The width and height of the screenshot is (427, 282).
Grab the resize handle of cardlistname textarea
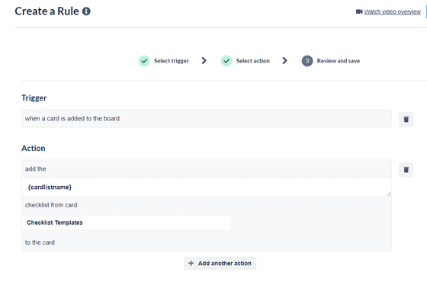(389, 194)
